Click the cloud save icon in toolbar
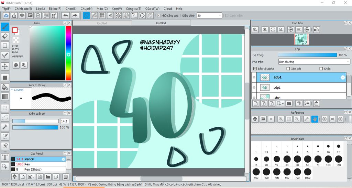352x188 pixels. [6, 15]
